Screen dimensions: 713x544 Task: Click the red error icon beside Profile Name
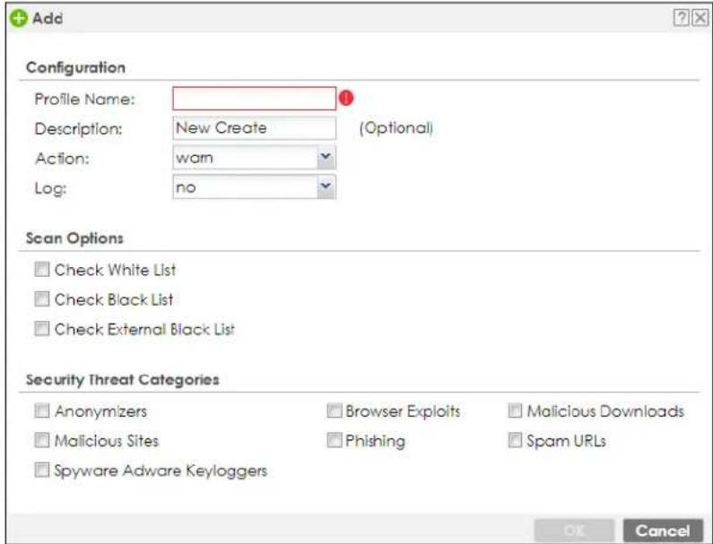[x=346, y=98]
